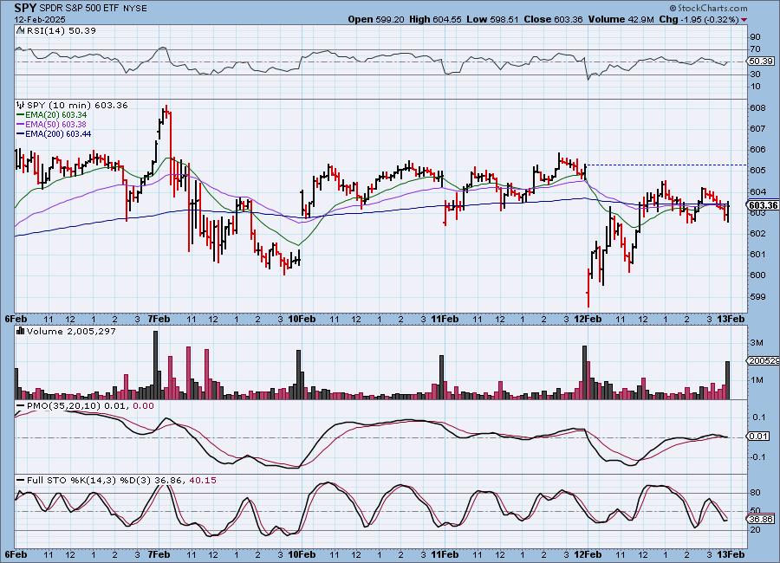The width and height of the screenshot is (780, 563).
Task: Click 13Feb on the bottom date axis
Action: (x=731, y=554)
